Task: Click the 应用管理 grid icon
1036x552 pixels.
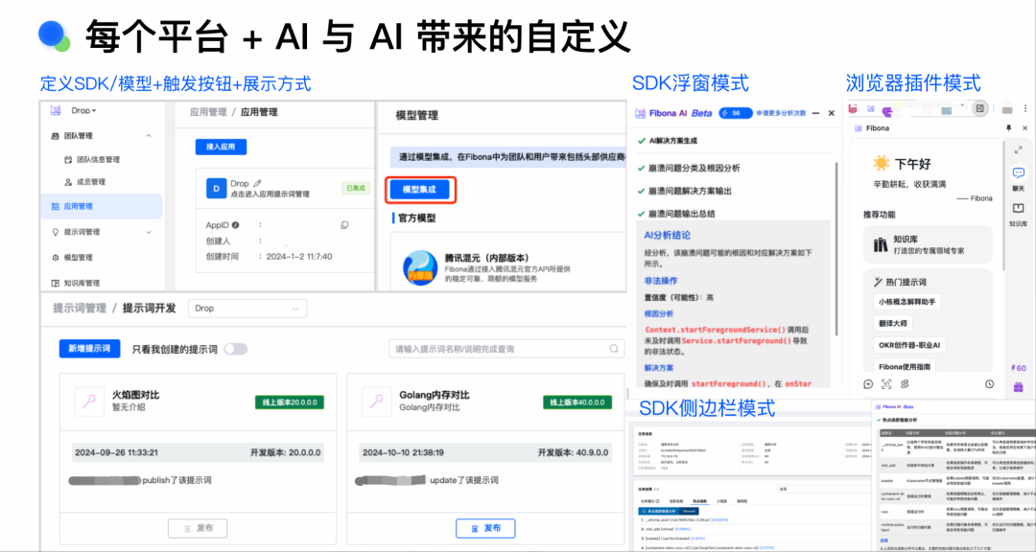Action: (56, 207)
